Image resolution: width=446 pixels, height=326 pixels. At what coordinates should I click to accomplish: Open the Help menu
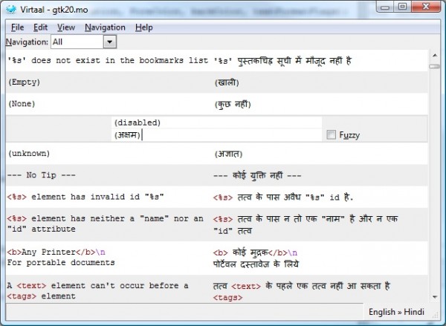pos(144,27)
